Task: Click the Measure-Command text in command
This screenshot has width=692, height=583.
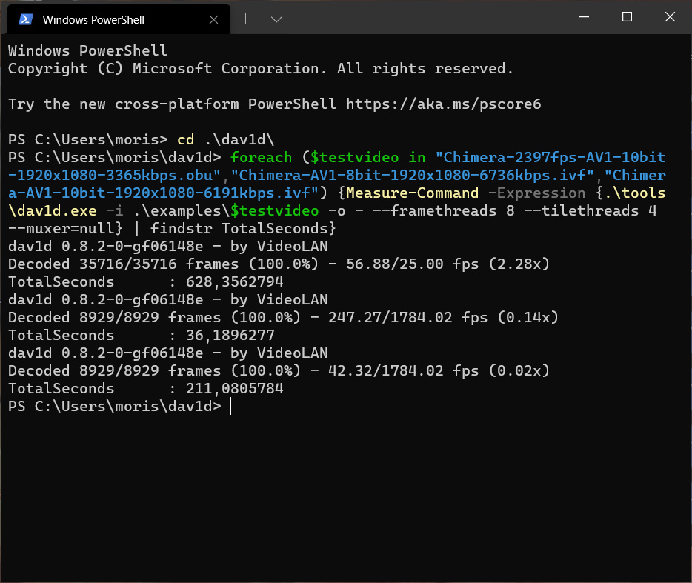Action: (x=412, y=193)
